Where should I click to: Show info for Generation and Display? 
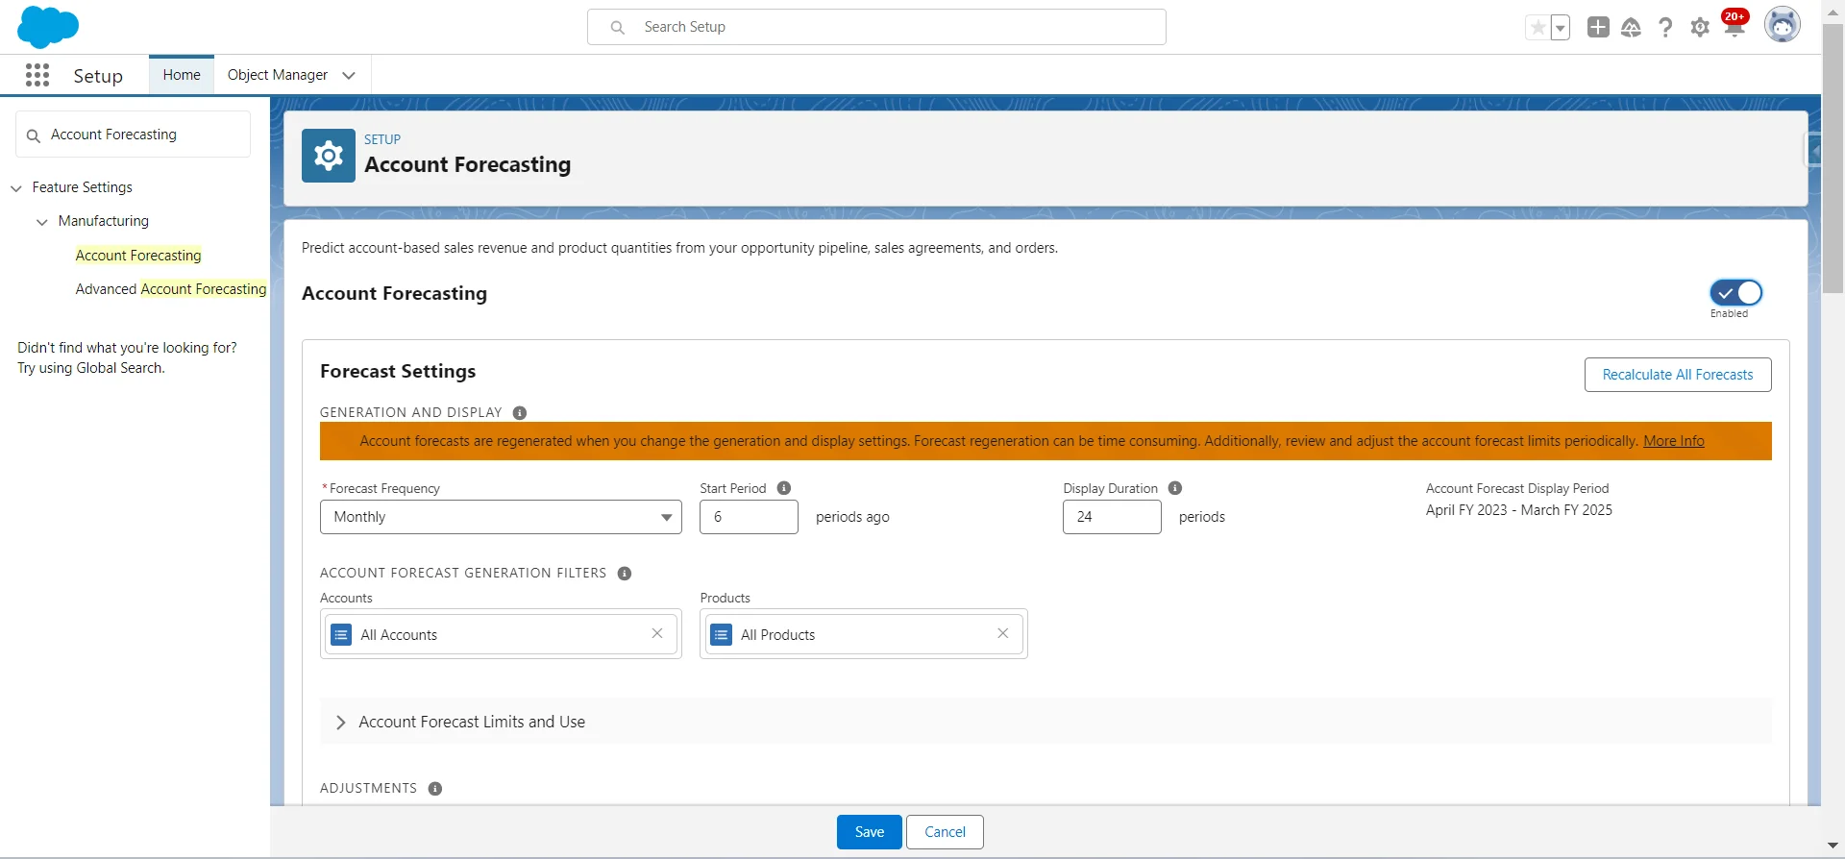520,413
